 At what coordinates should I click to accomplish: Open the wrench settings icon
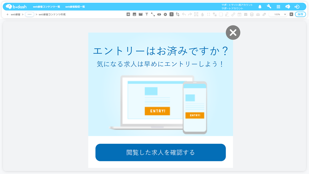click(269, 7)
